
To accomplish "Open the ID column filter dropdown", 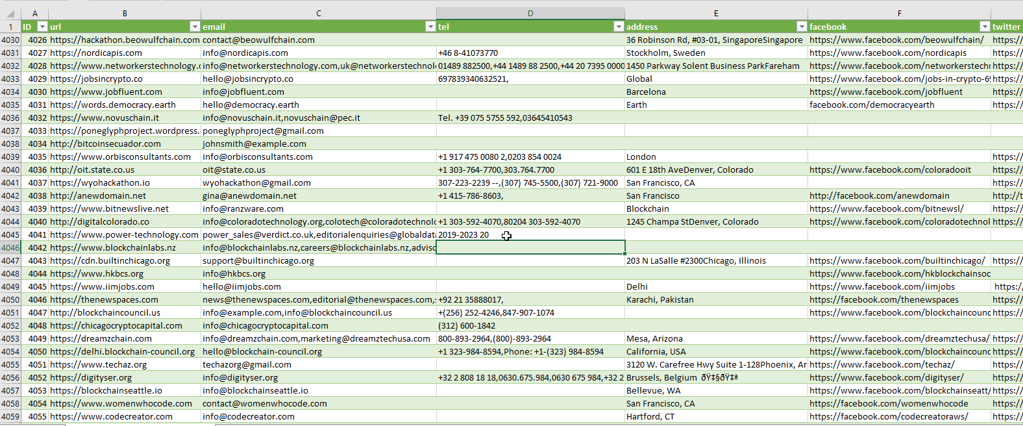I will (42, 27).
